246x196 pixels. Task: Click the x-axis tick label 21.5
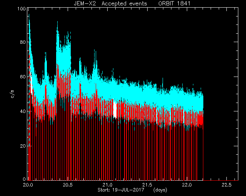tap(148, 185)
